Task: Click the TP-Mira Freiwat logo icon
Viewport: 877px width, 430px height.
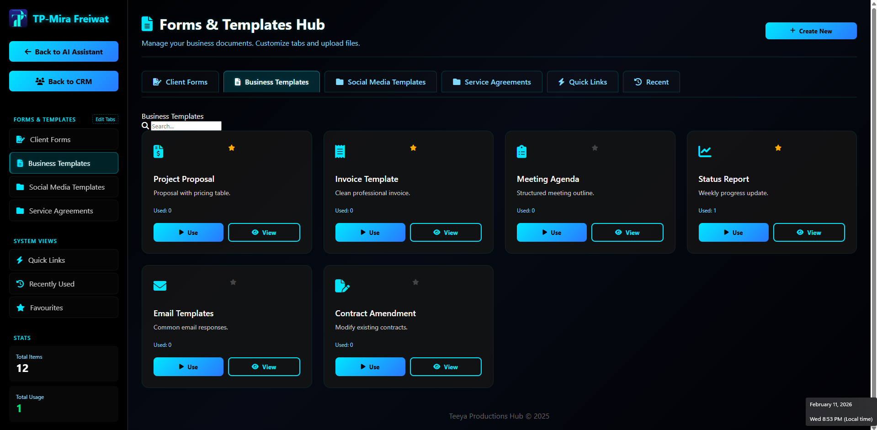Action: coord(18,18)
